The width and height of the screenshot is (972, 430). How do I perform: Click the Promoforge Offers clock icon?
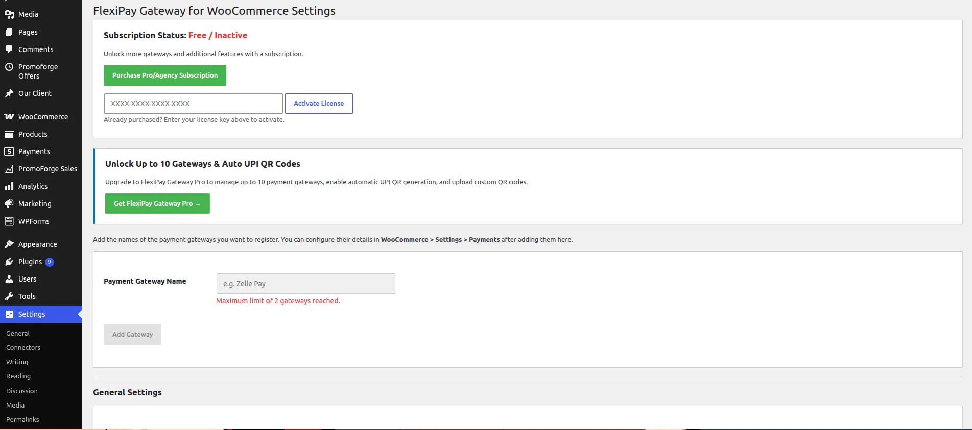point(9,67)
